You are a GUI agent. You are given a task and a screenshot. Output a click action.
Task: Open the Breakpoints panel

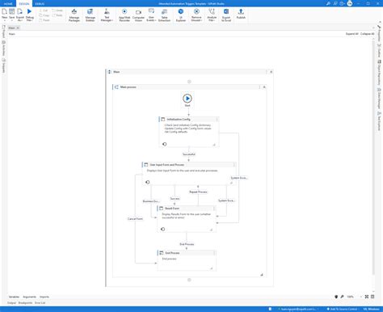[x=25, y=303]
